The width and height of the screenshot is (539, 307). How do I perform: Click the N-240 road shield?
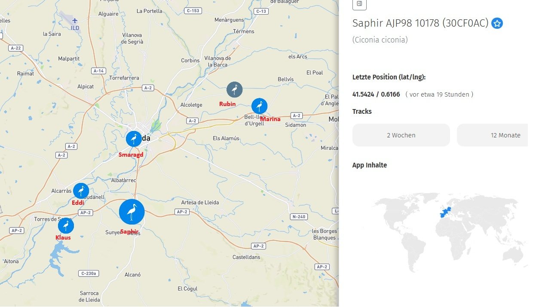point(299,216)
